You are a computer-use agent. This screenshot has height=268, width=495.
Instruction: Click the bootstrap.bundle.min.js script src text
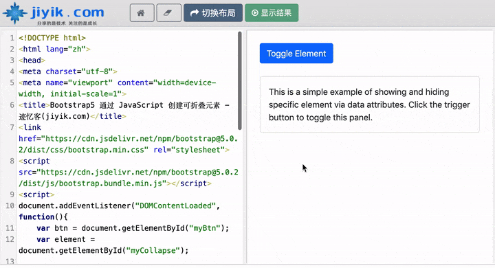128,178
